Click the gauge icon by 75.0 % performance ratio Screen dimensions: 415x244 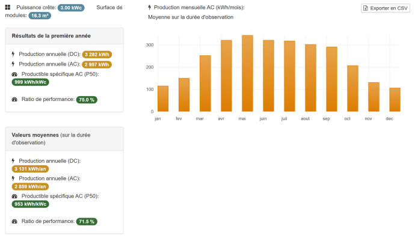pos(14,99)
